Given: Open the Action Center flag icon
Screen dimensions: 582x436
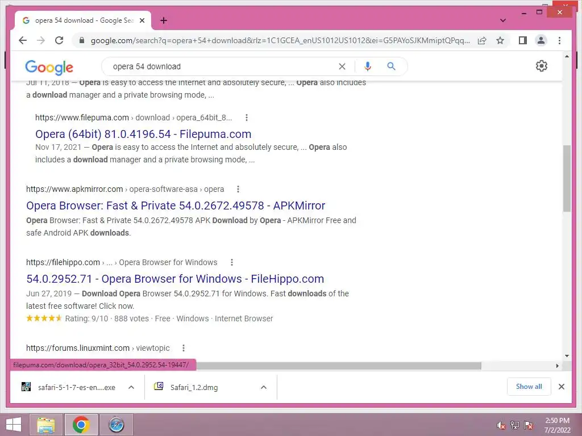Looking at the screenshot, I should tap(529, 425).
